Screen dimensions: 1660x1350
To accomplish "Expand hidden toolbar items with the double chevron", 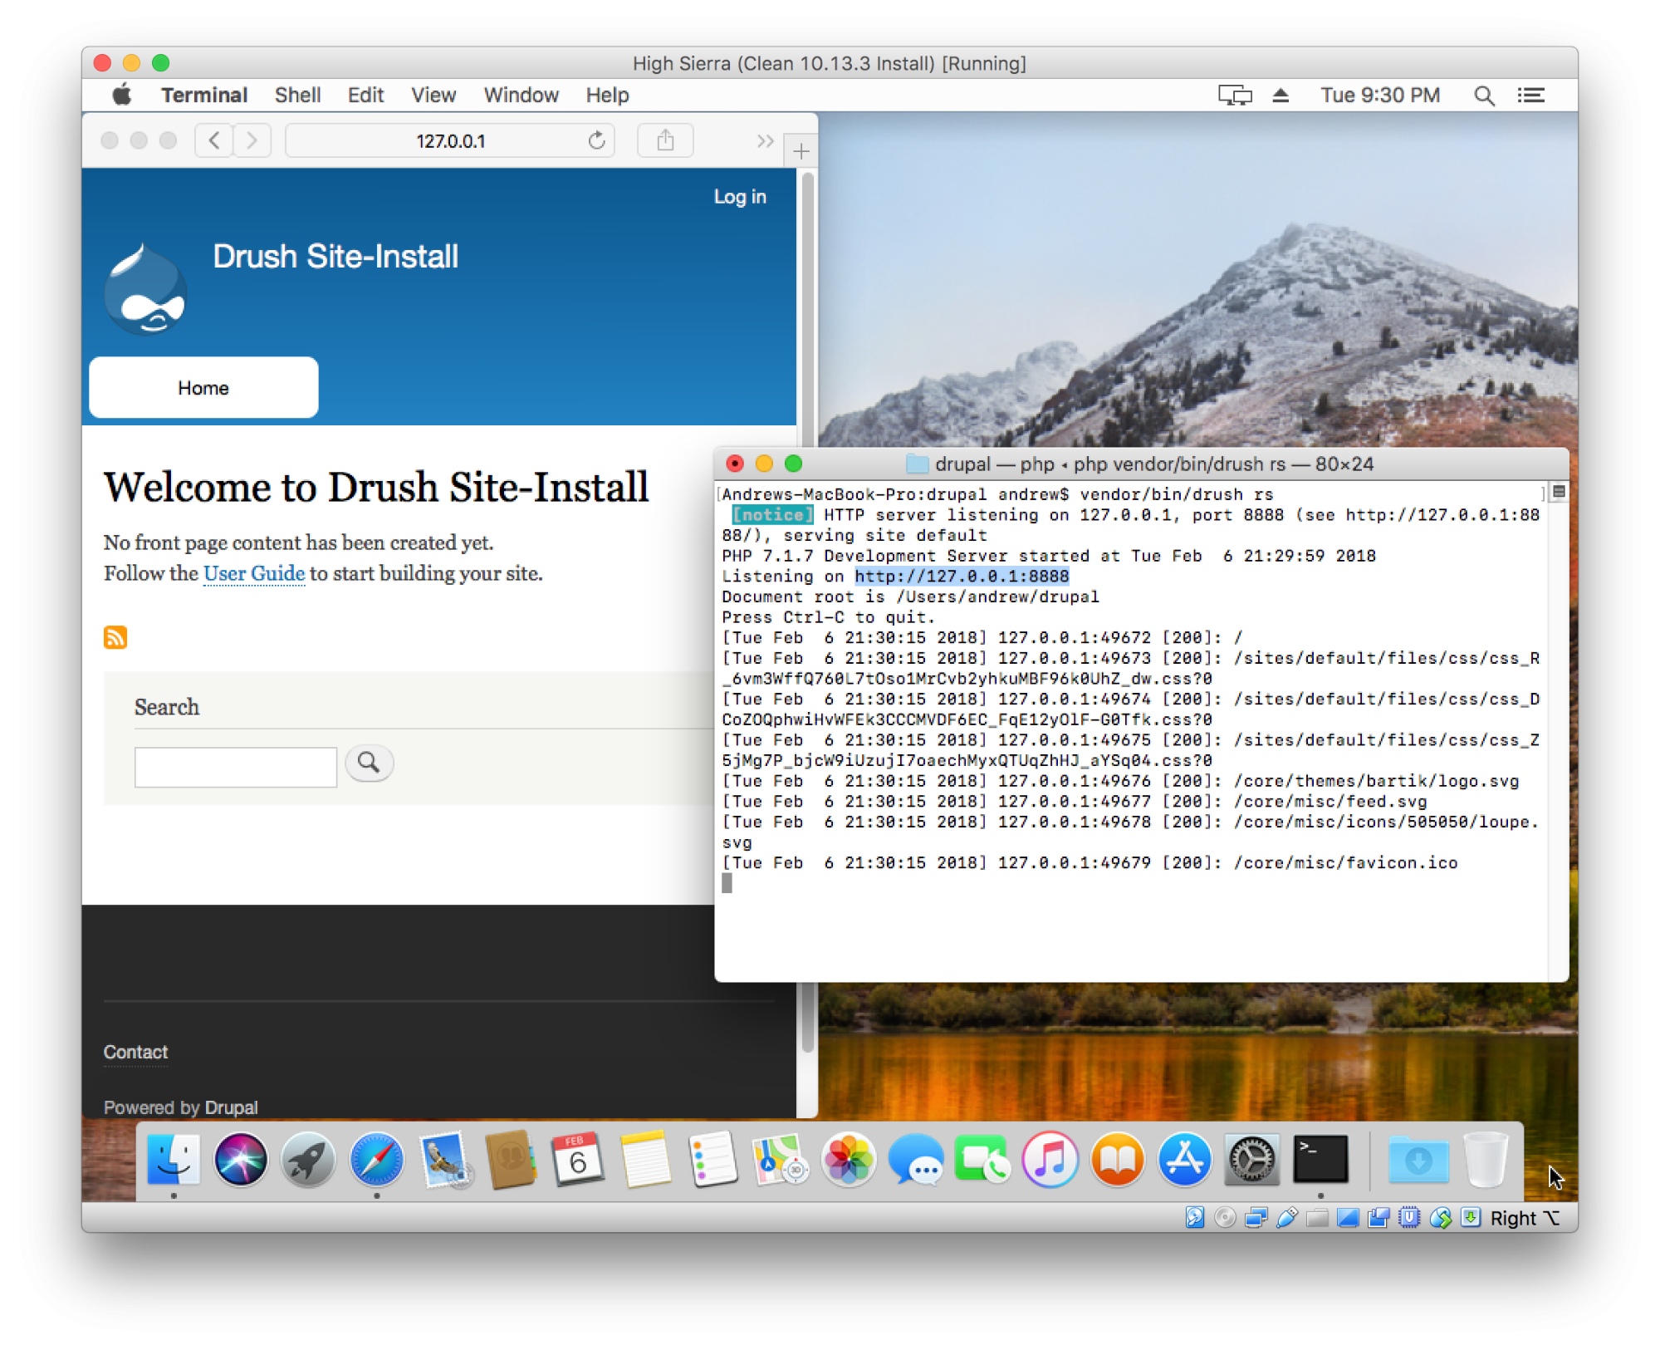I will tap(765, 140).
